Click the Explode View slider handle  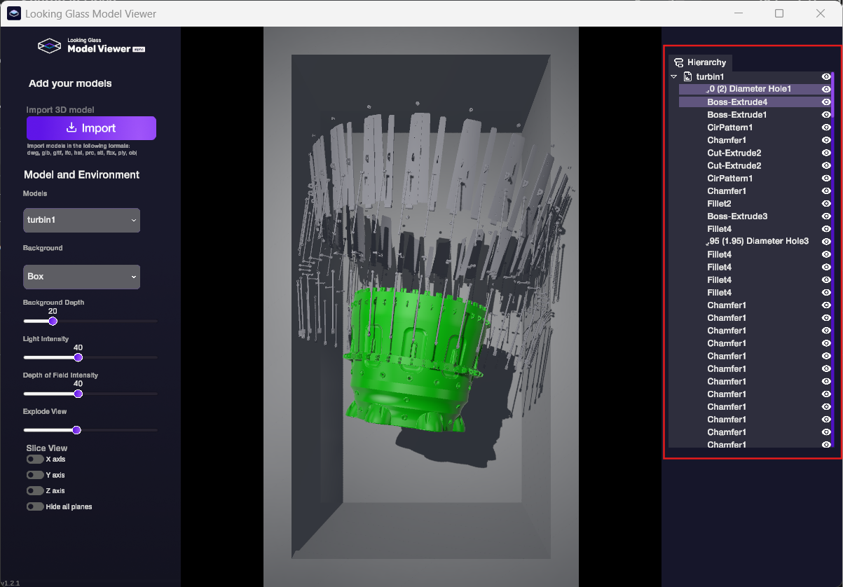coord(76,430)
